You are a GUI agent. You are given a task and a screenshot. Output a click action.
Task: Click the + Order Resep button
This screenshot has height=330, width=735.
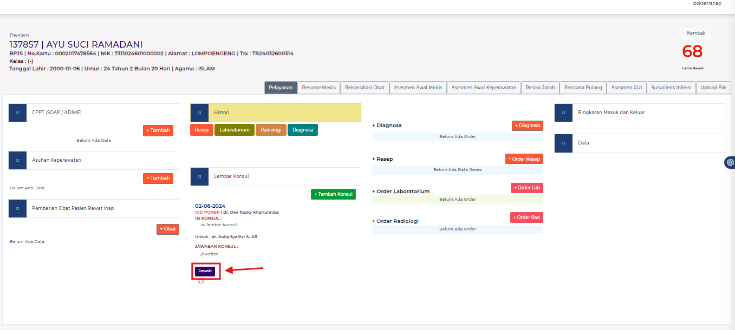tap(524, 159)
